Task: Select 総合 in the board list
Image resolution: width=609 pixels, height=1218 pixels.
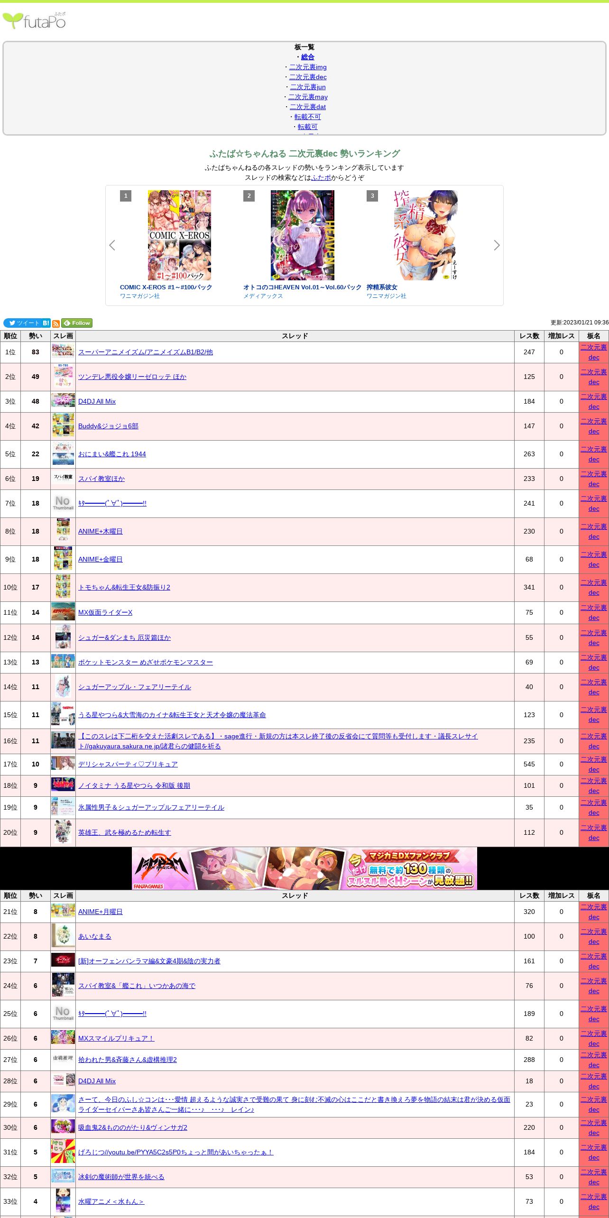Action: tap(308, 57)
